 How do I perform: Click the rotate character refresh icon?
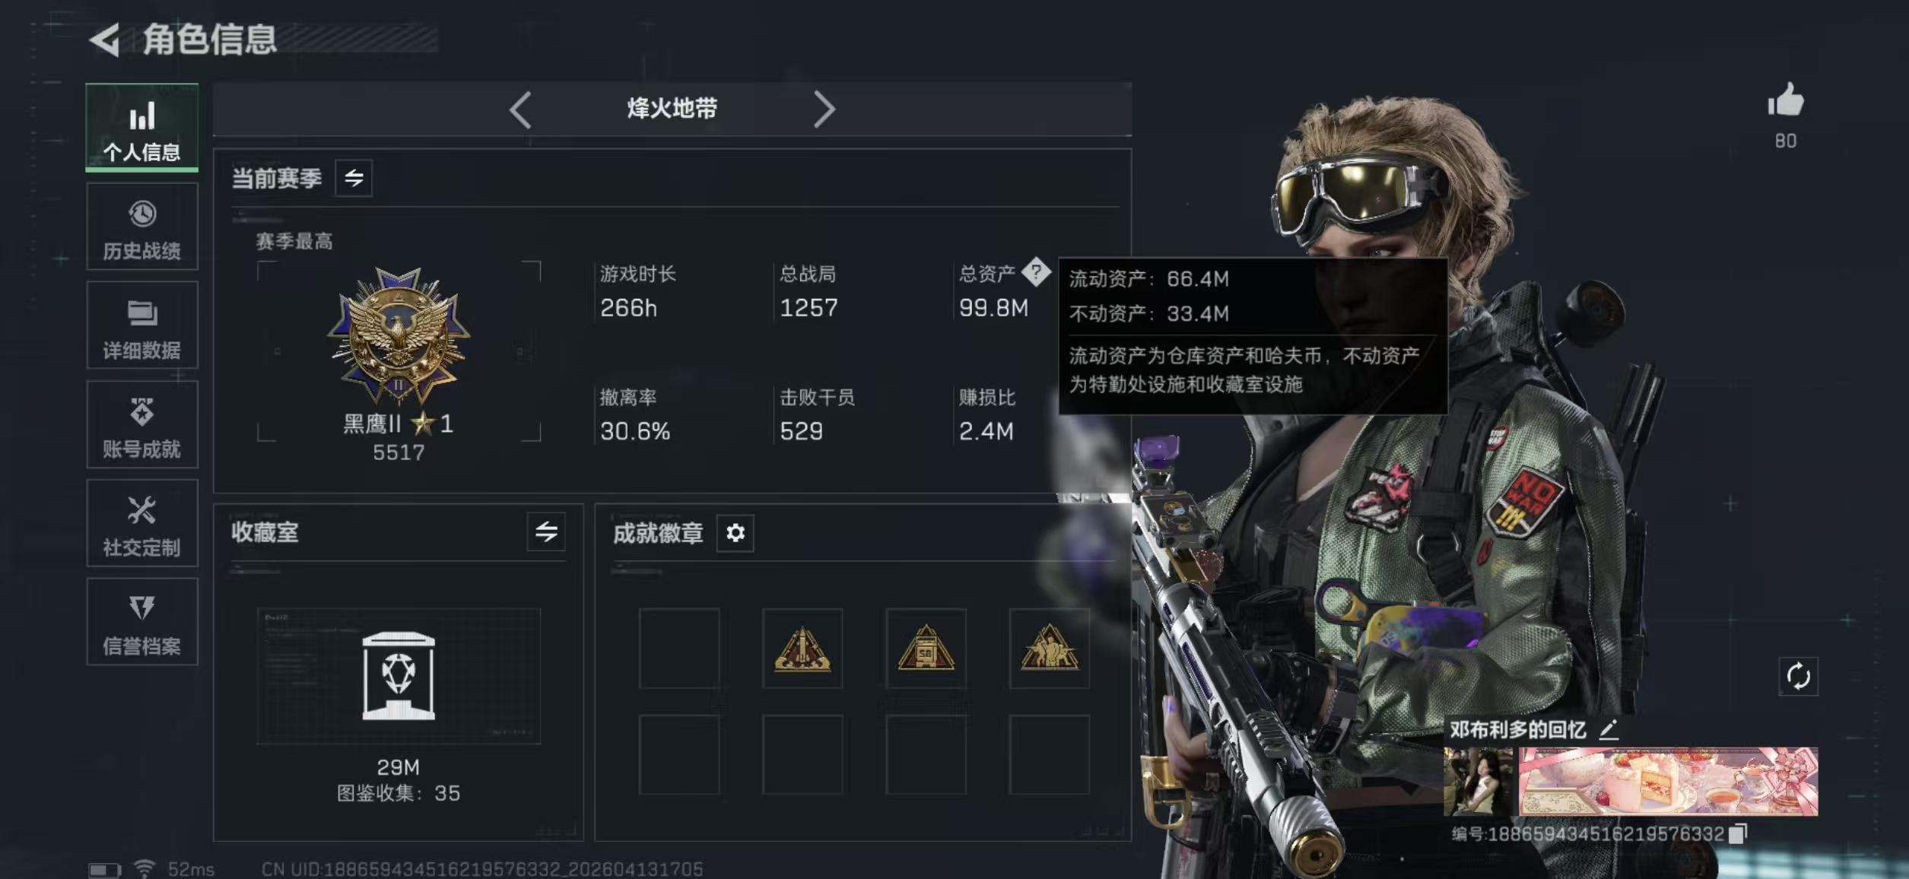coord(1798,676)
